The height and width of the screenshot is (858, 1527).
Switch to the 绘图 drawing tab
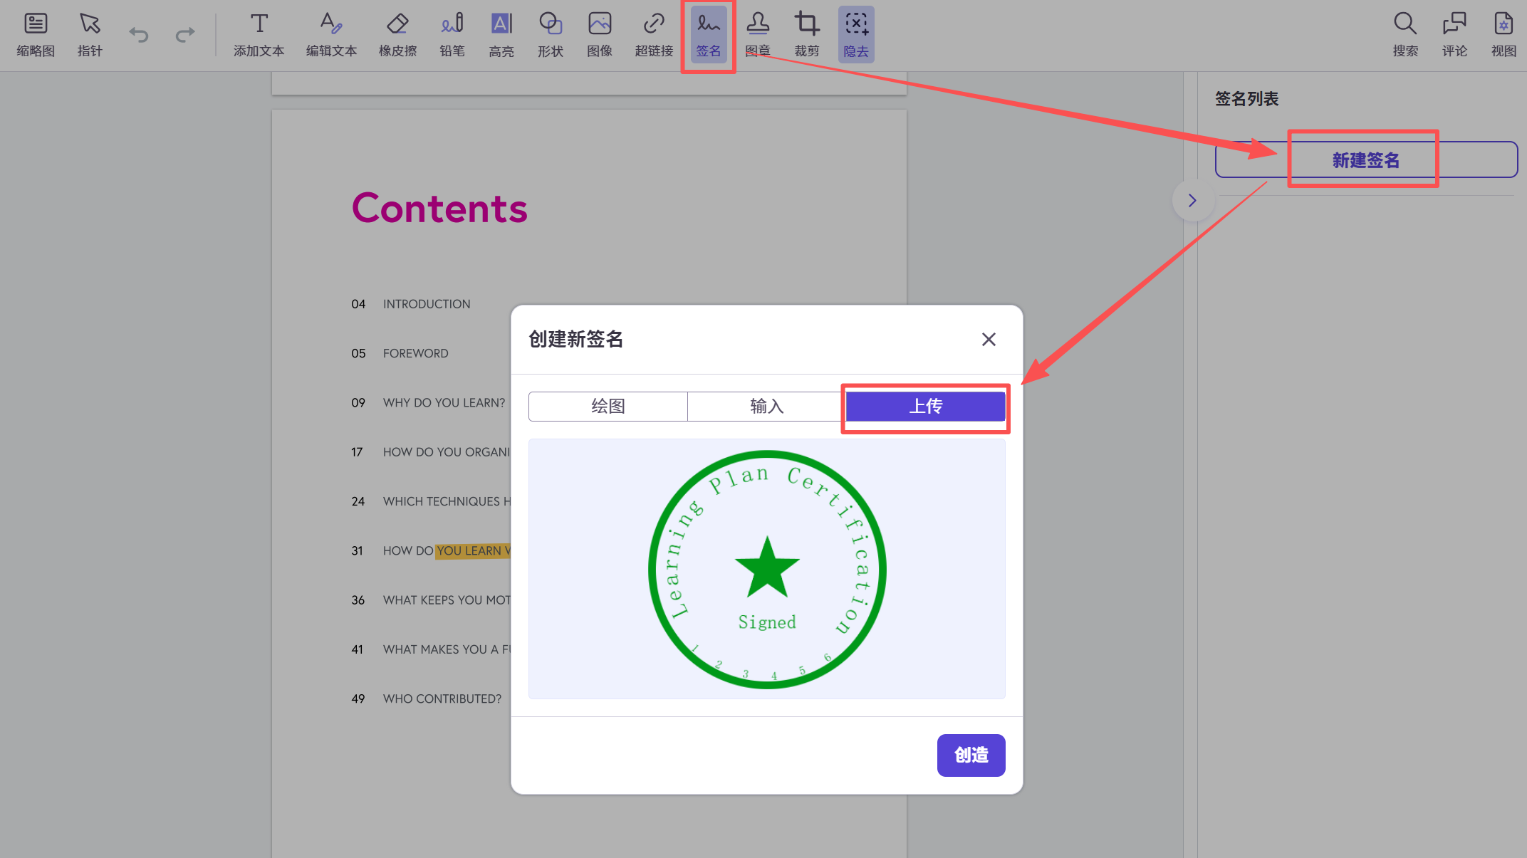(x=608, y=406)
